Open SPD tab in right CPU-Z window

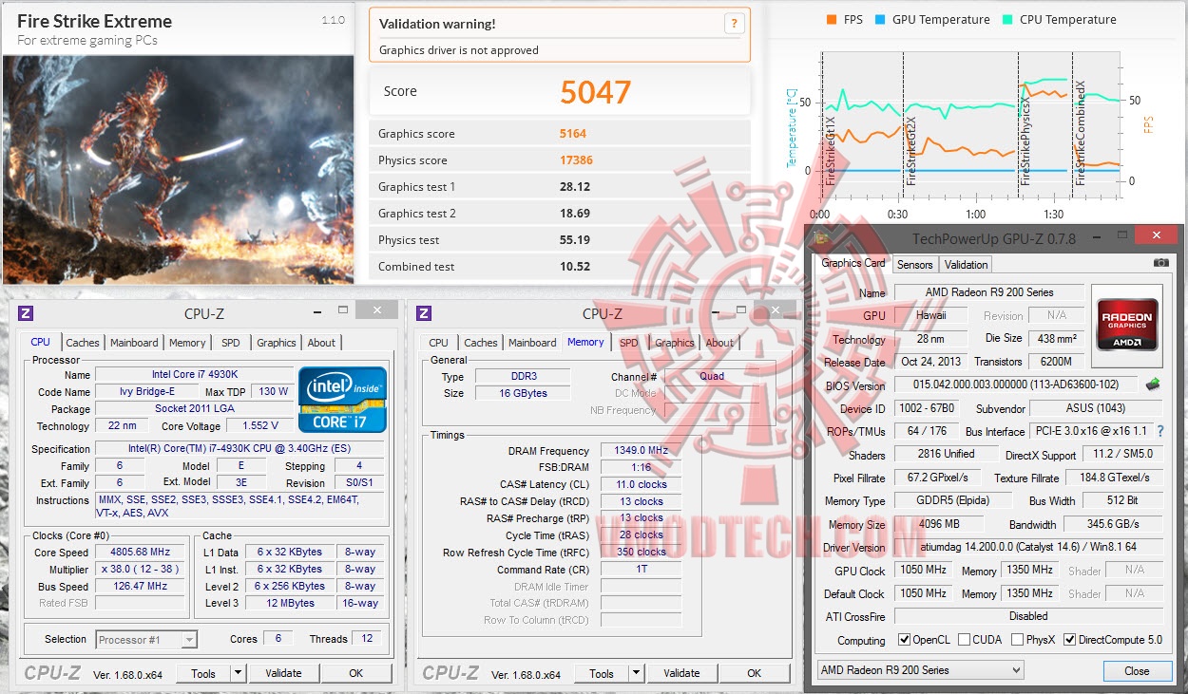(629, 343)
